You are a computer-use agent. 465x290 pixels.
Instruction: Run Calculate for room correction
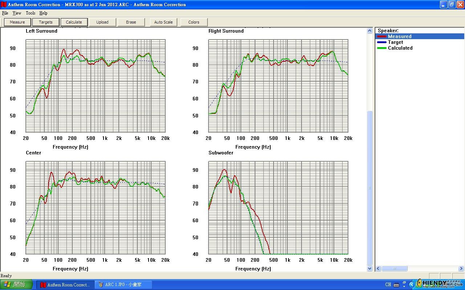pos(74,22)
